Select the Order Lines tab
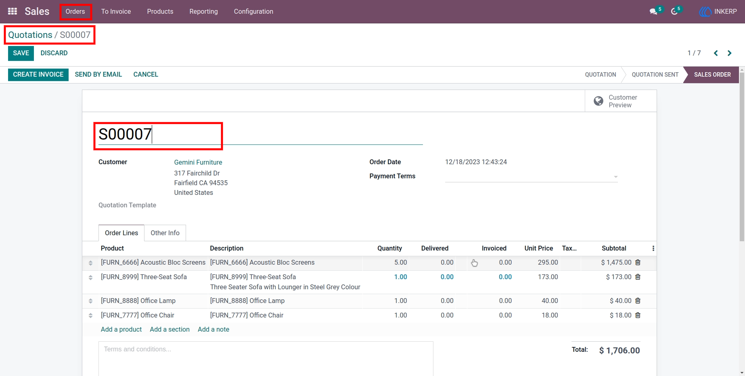The width and height of the screenshot is (745, 376). tap(121, 233)
